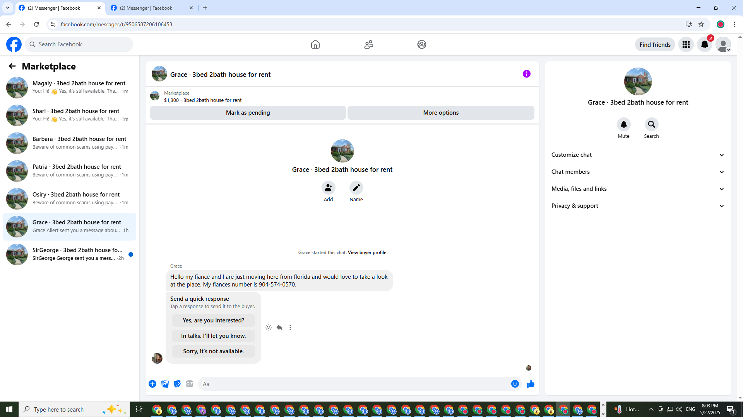743x417 pixels.
Task: Add people using the Add icon
Action: [329, 188]
